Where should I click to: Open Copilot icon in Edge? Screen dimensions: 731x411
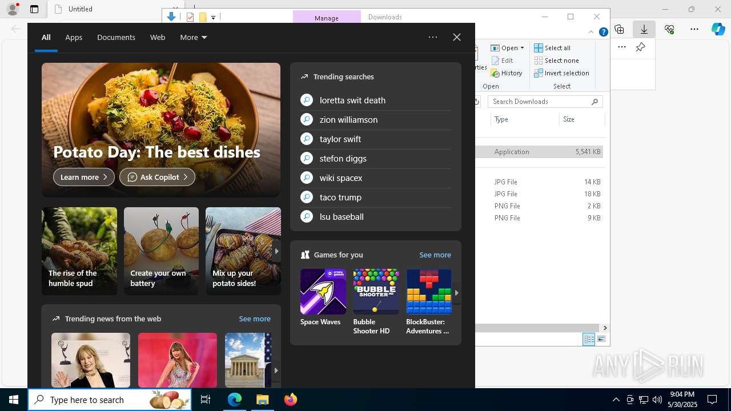718,29
